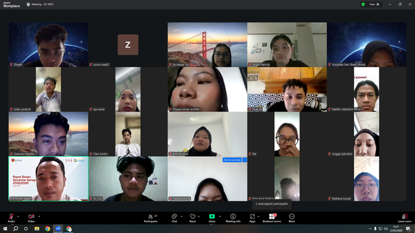This screenshot has width=415, height=233.
Task: Open the Apps panel
Action: click(252, 218)
